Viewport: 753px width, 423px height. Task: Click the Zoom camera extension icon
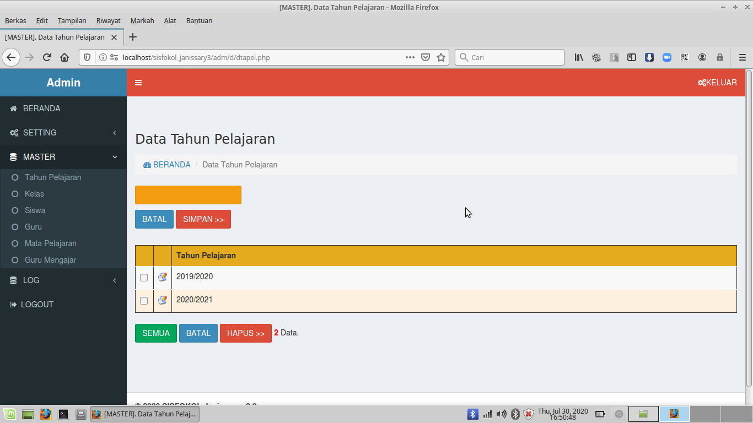pyautogui.click(x=667, y=57)
